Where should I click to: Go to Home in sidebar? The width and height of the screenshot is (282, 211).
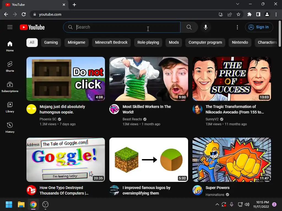pyautogui.click(x=10, y=46)
